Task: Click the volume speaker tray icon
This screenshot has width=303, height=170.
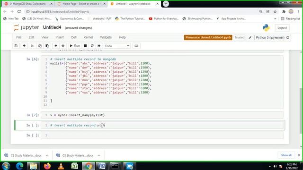Action: 275,166
